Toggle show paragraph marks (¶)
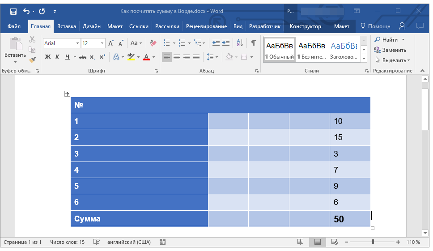 pos(254,43)
